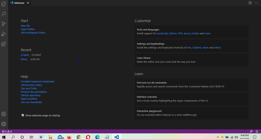Open the Run and Debug view
This screenshot has width=261, height=139.
pos(4,34)
